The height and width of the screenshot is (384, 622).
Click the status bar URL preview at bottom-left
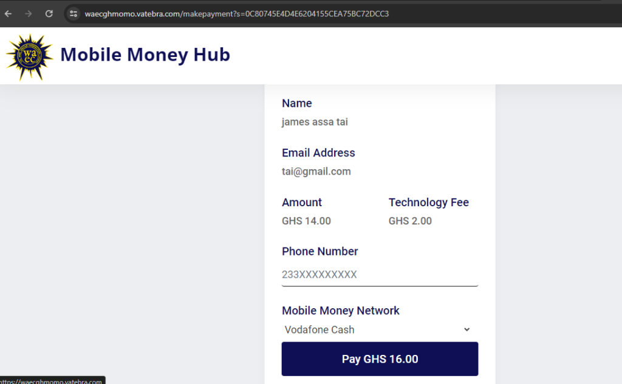pyautogui.click(x=52, y=380)
